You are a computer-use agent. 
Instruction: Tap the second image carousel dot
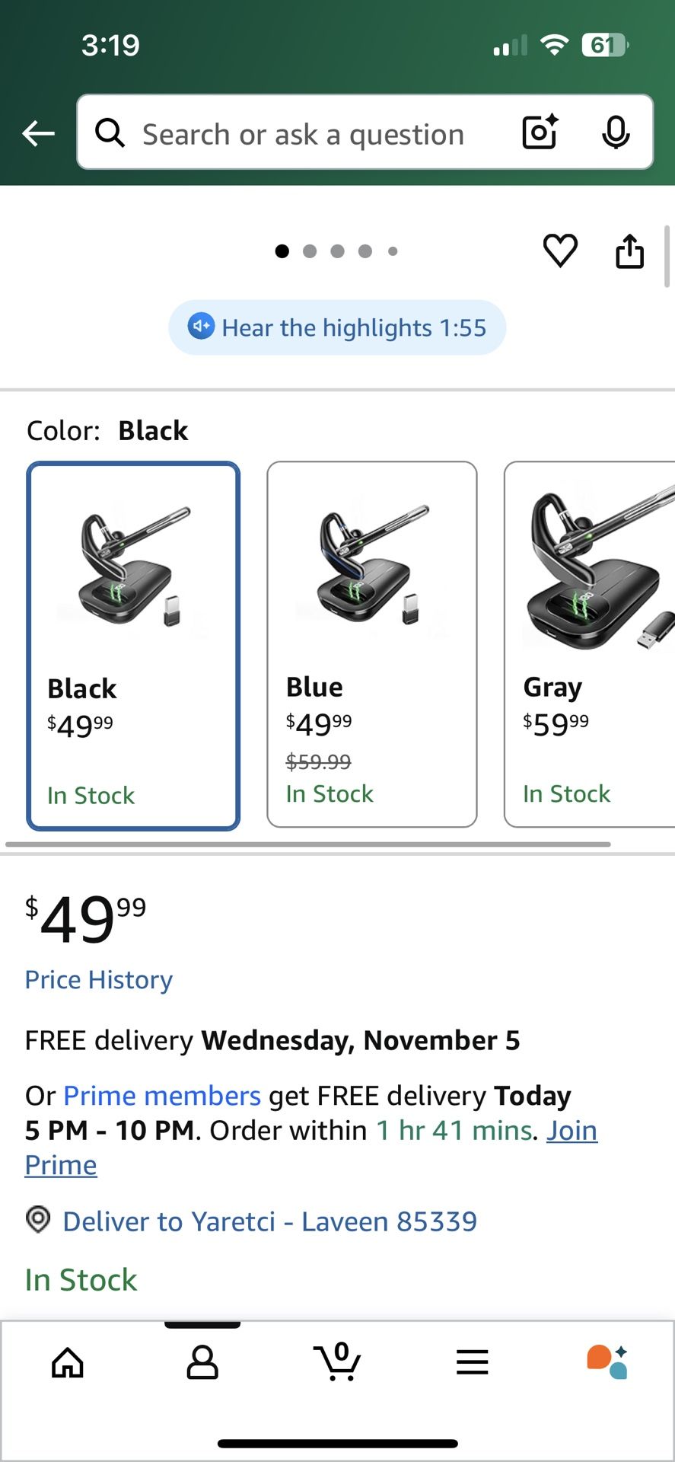pos(310,251)
